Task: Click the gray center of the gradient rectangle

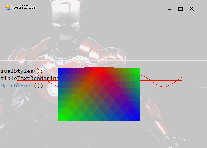Action: 99,101
